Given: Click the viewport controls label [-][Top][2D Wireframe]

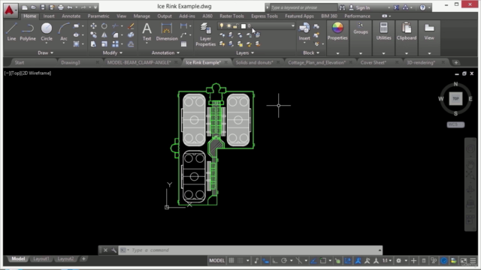Looking at the screenshot, I should pyautogui.click(x=28, y=73).
